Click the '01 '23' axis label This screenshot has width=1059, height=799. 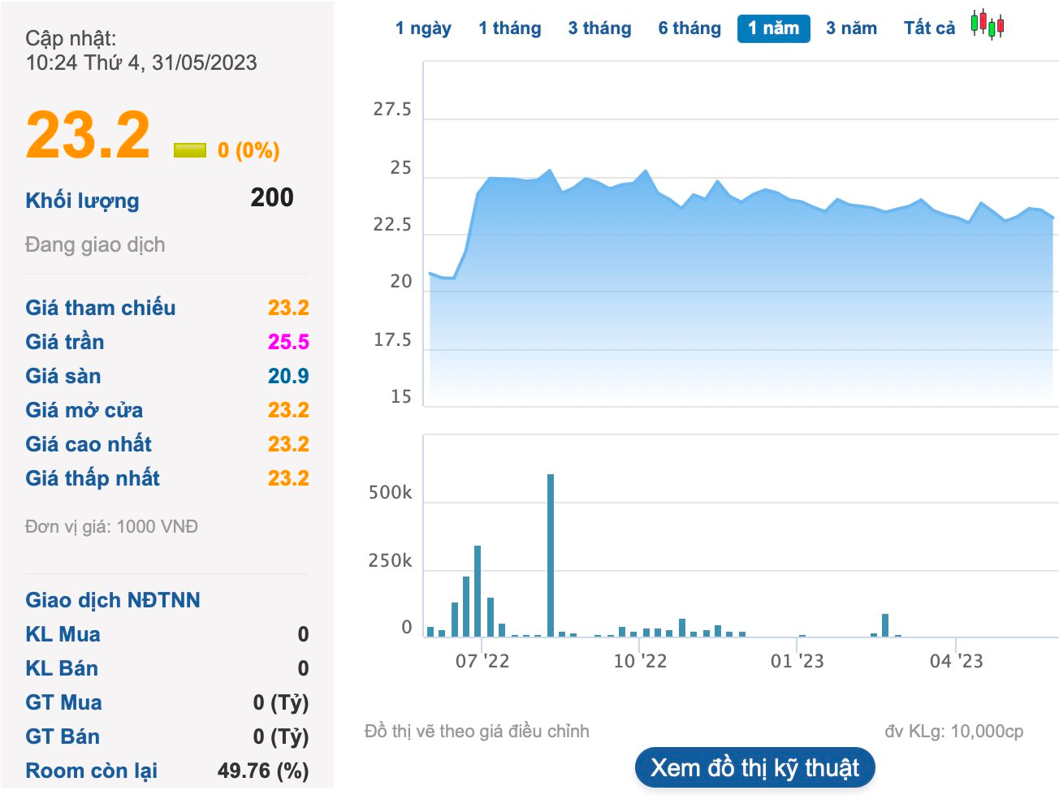click(797, 661)
